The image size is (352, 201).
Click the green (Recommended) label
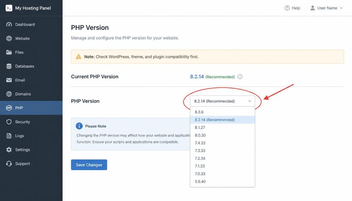pyautogui.click(x=220, y=77)
